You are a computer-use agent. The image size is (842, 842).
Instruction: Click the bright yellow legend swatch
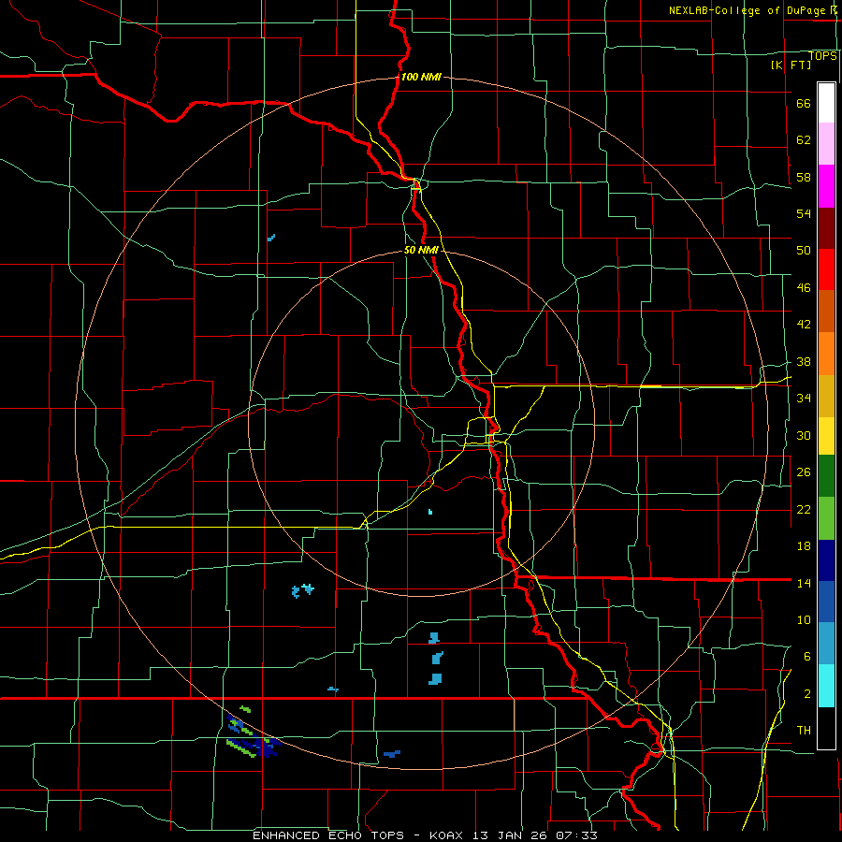pyautogui.click(x=826, y=436)
